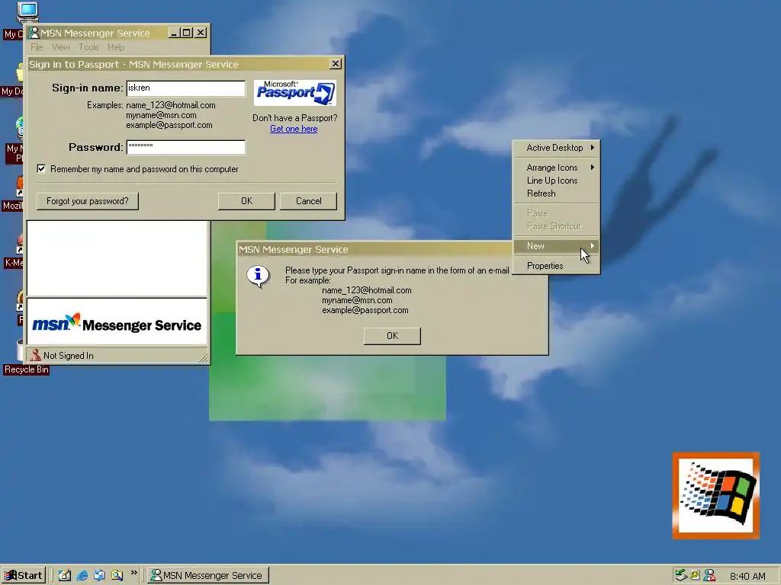Open Properties from the desktop context menu
Screen dimensions: 781x585
point(556,266)
